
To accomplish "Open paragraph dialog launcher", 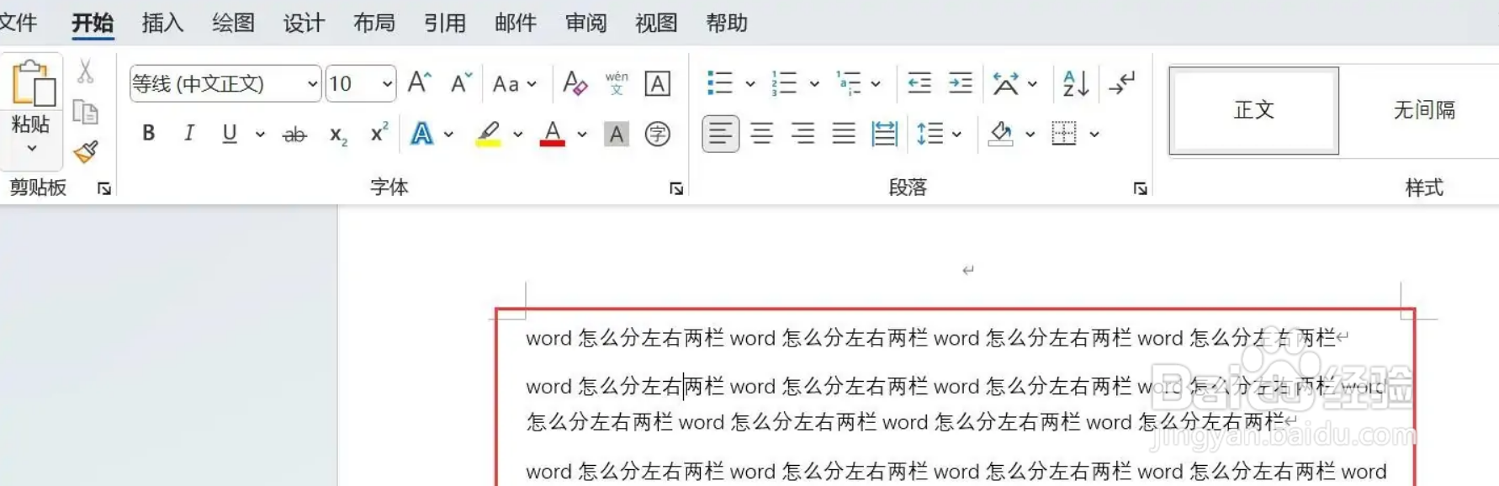I will pyautogui.click(x=1140, y=188).
